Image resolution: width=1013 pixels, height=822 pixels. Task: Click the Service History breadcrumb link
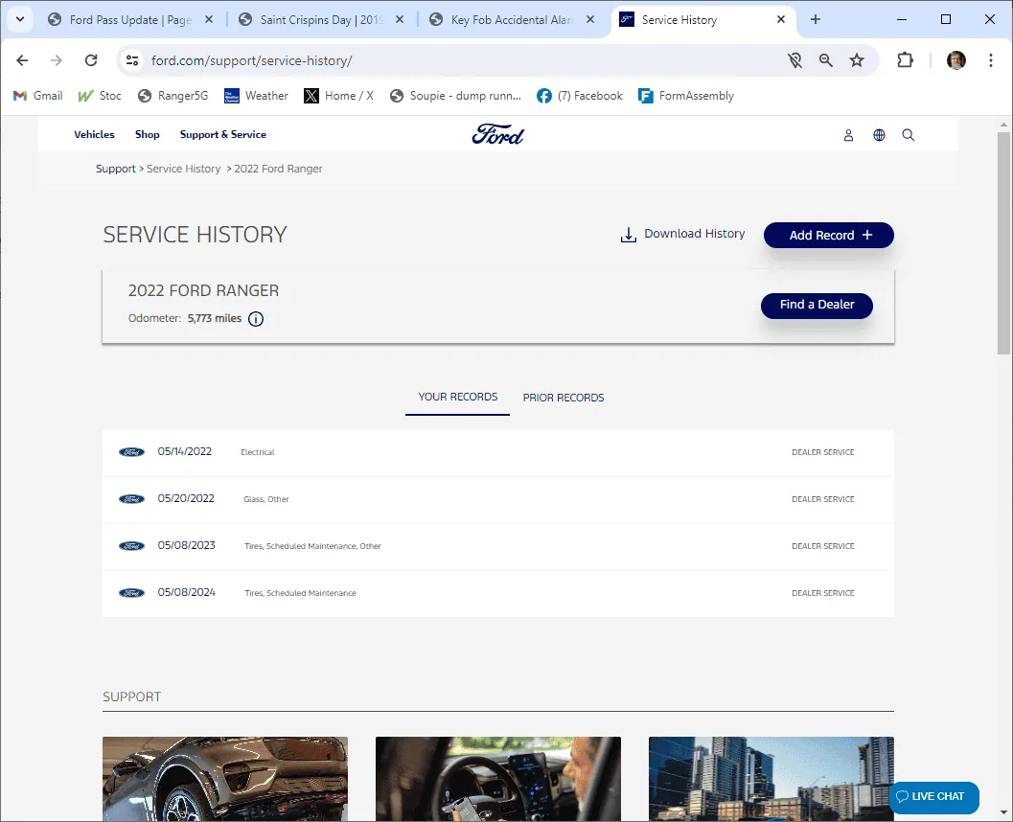(183, 169)
